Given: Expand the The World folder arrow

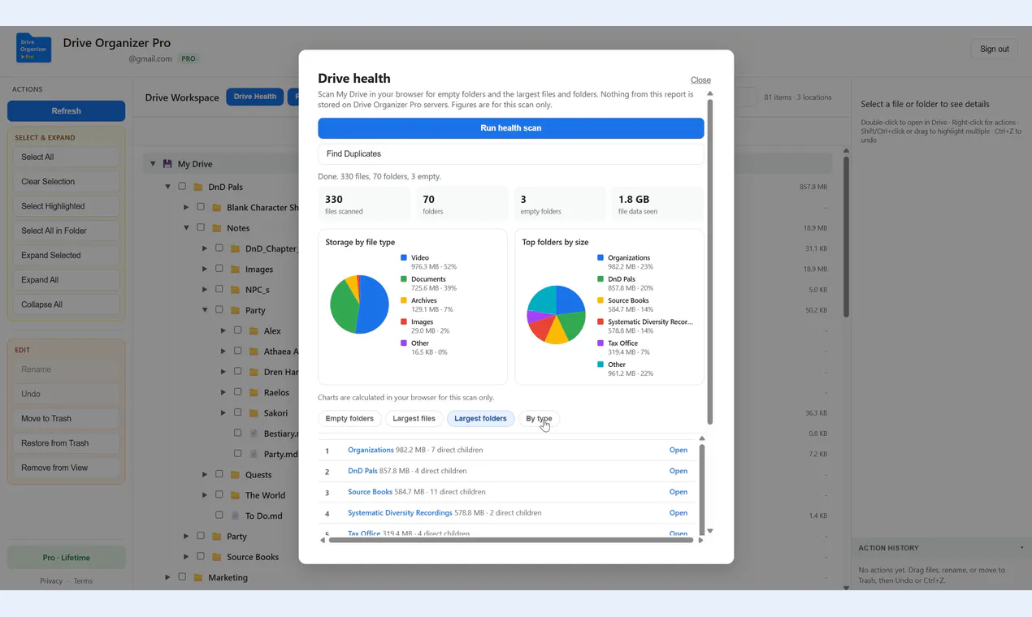Looking at the screenshot, I should (x=205, y=495).
